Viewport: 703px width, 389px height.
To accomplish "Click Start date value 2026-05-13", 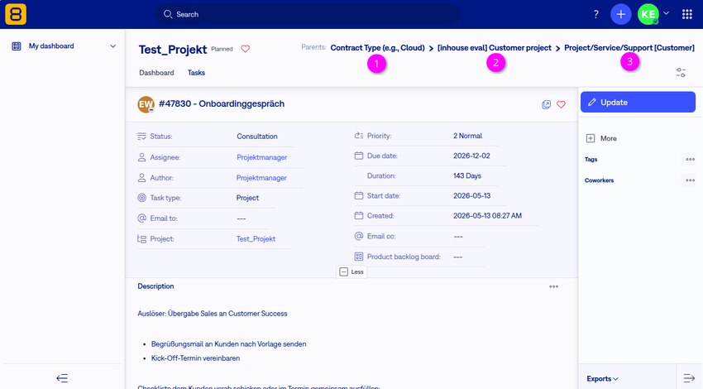I will [x=471, y=196].
